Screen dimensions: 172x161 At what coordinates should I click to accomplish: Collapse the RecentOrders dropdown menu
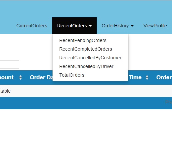click(x=74, y=26)
